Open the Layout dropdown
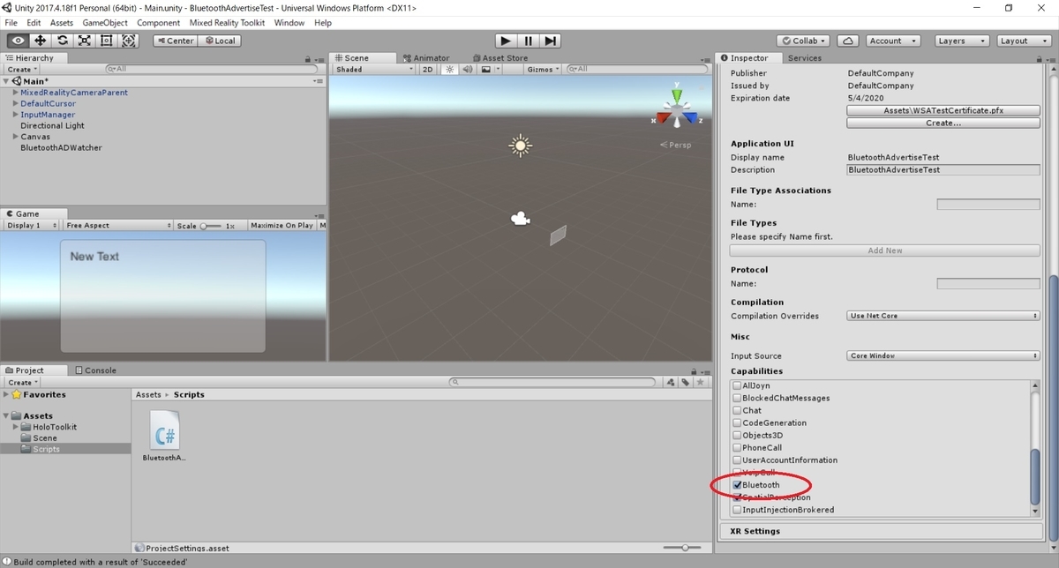The height and width of the screenshot is (568, 1059). coord(1023,41)
